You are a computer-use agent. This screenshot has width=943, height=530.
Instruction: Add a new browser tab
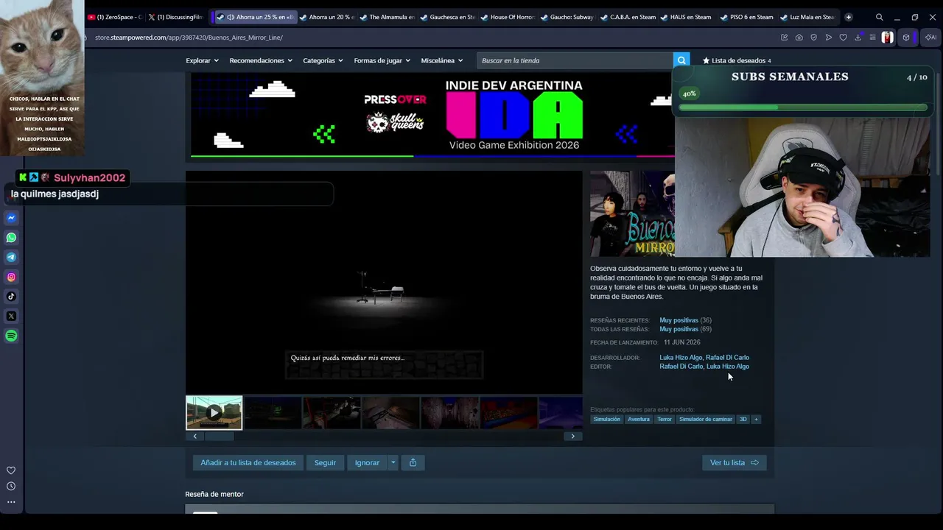pyautogui.click(x=848, y=17)
